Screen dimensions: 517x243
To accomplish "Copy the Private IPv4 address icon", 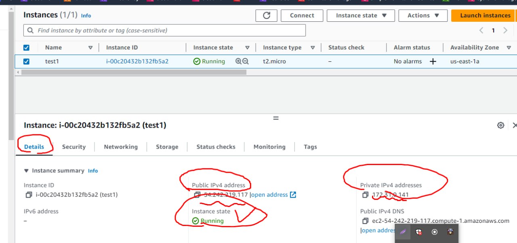I will click(365, 195).
